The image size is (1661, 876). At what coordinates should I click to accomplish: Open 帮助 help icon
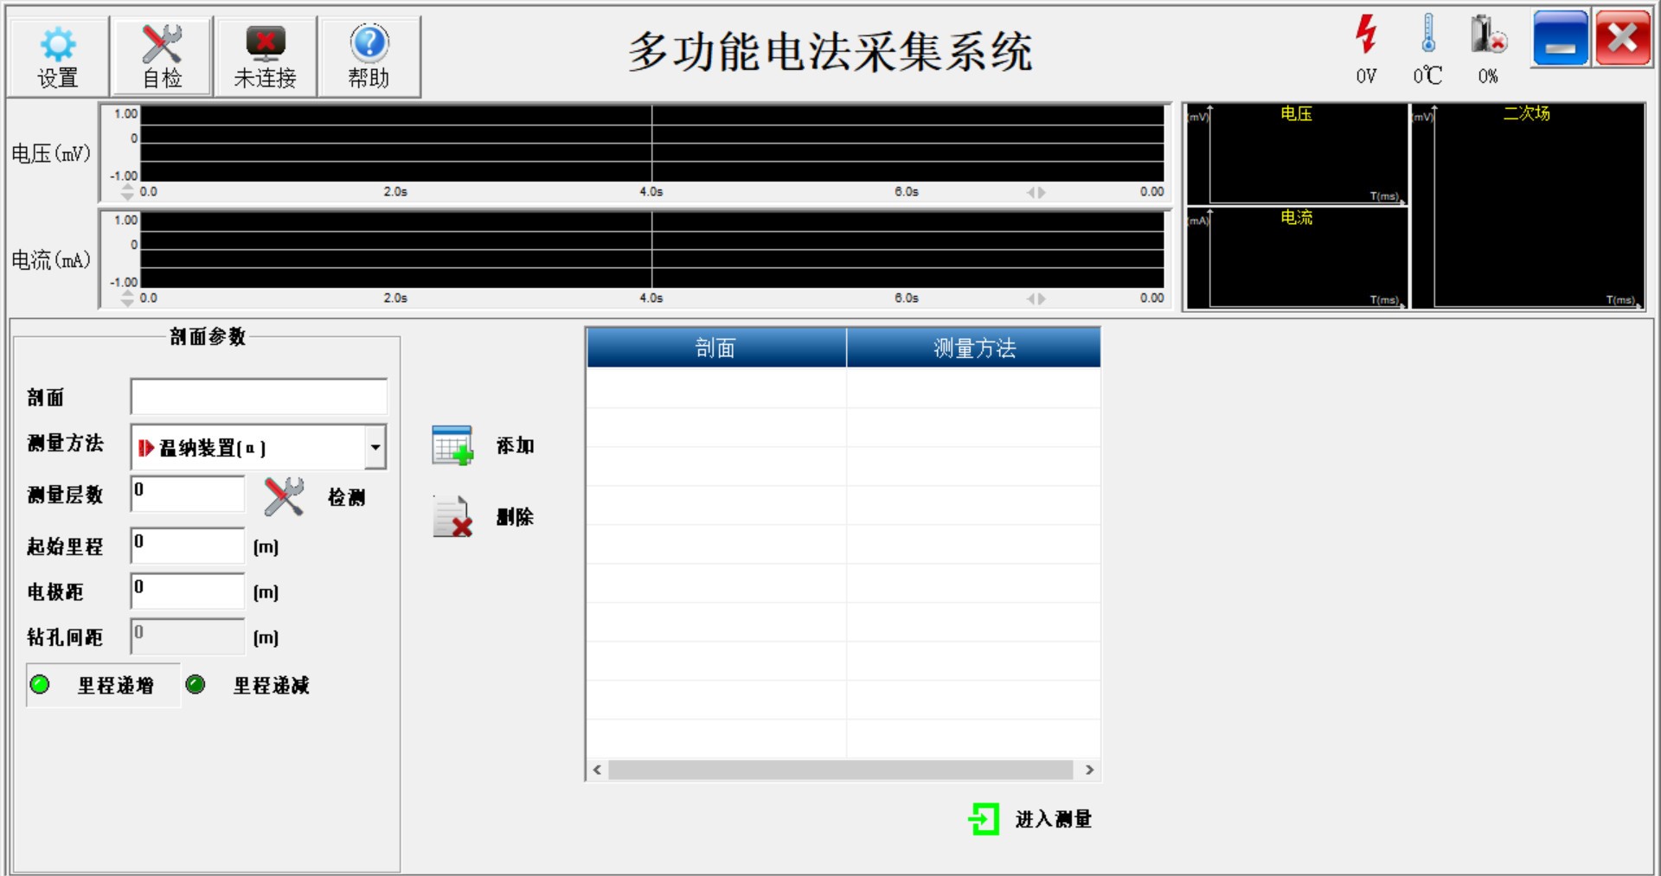tap(369, 43)
